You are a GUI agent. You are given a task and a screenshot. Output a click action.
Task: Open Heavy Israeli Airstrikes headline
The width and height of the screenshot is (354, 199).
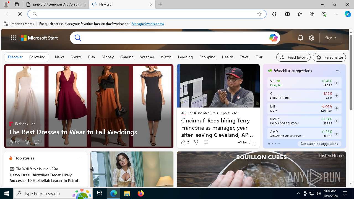click(x=44, y=178)
